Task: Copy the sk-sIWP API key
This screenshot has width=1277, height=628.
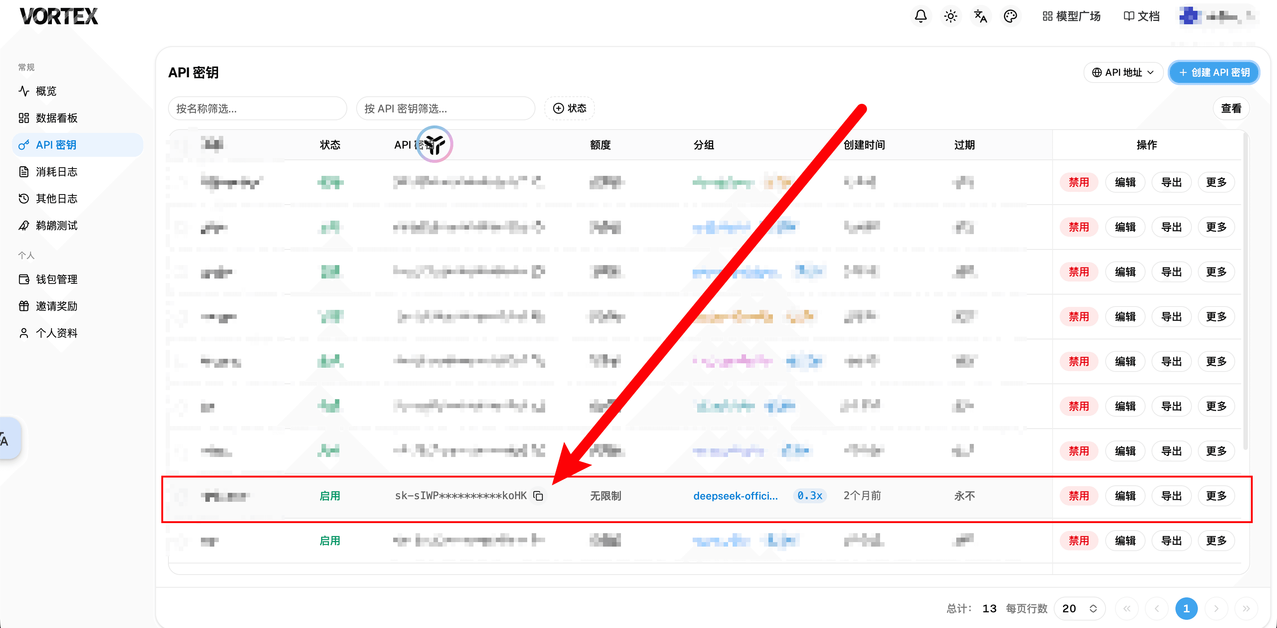Action: [x=538, y=496]
